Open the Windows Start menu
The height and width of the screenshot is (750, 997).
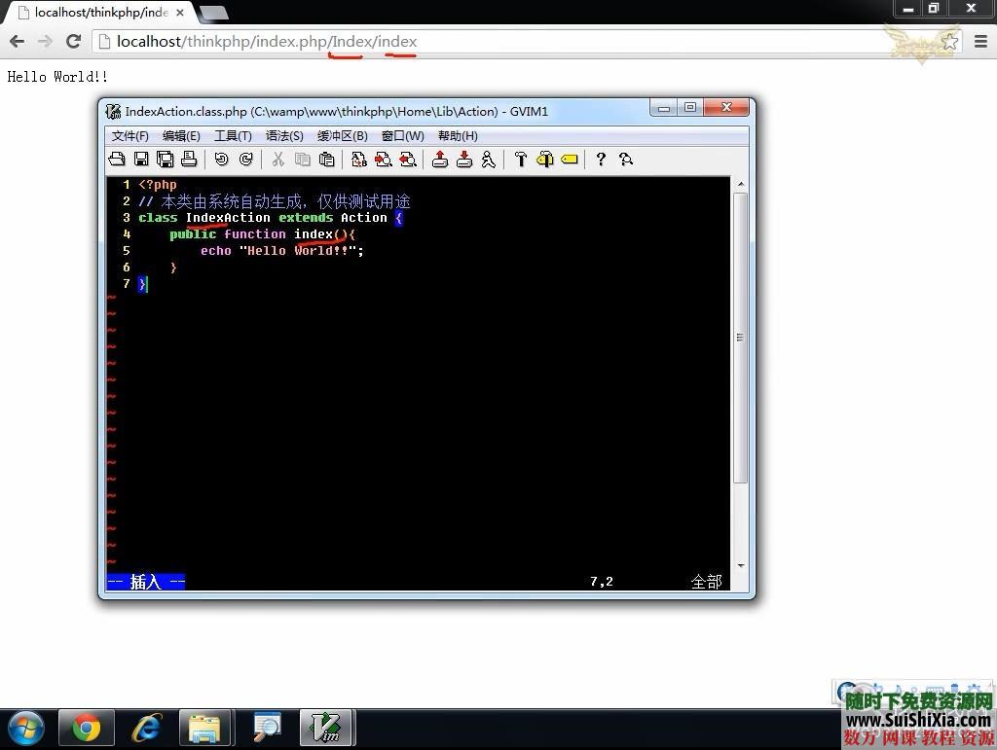tap(26, 728)
